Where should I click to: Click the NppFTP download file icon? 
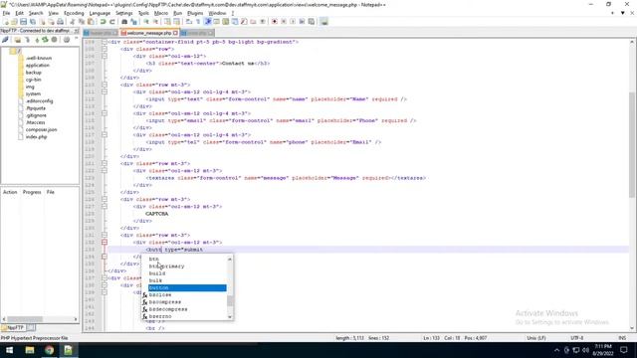coord(27,40)
